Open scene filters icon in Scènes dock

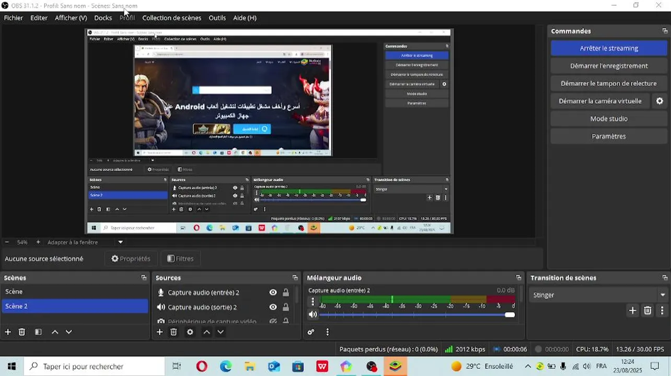point(38,332)
